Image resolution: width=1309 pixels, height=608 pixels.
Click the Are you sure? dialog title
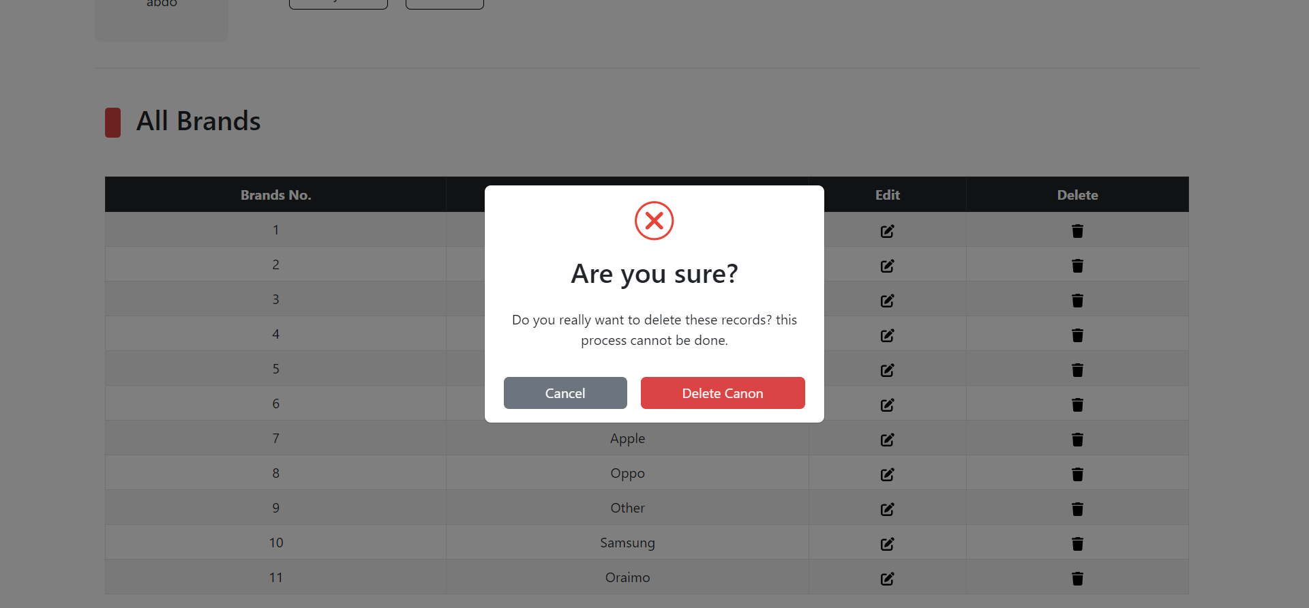(x=654, y=274)
